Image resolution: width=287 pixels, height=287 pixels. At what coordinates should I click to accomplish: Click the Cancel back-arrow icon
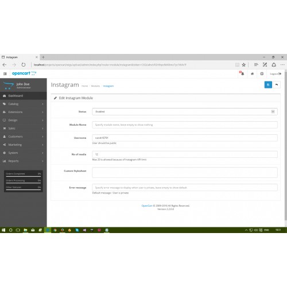tap(277, 85)
